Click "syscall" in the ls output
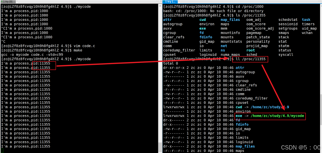Viewport: 322px width, 153px height. (x=286, y=55)
